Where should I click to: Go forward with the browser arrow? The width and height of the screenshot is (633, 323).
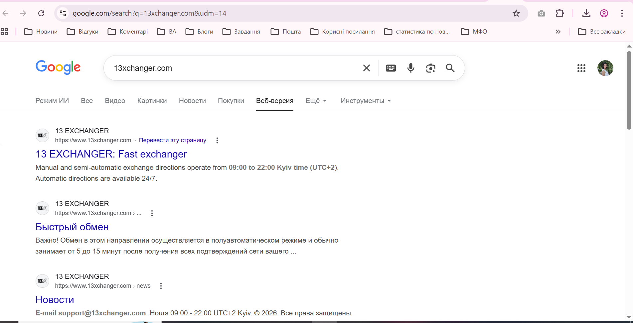23,13
